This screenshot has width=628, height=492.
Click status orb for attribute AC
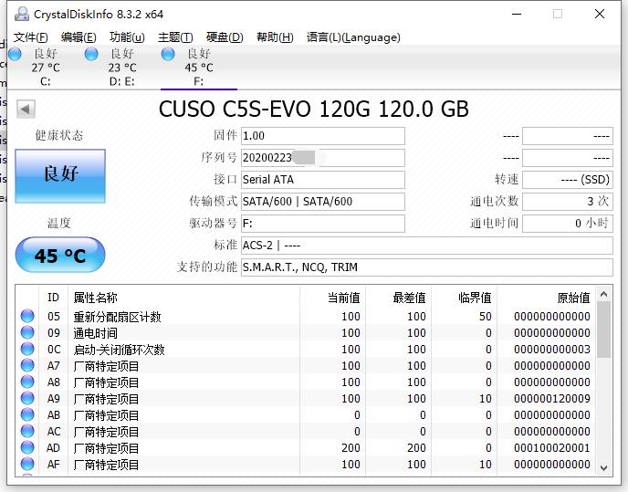(x=27, y=431)
